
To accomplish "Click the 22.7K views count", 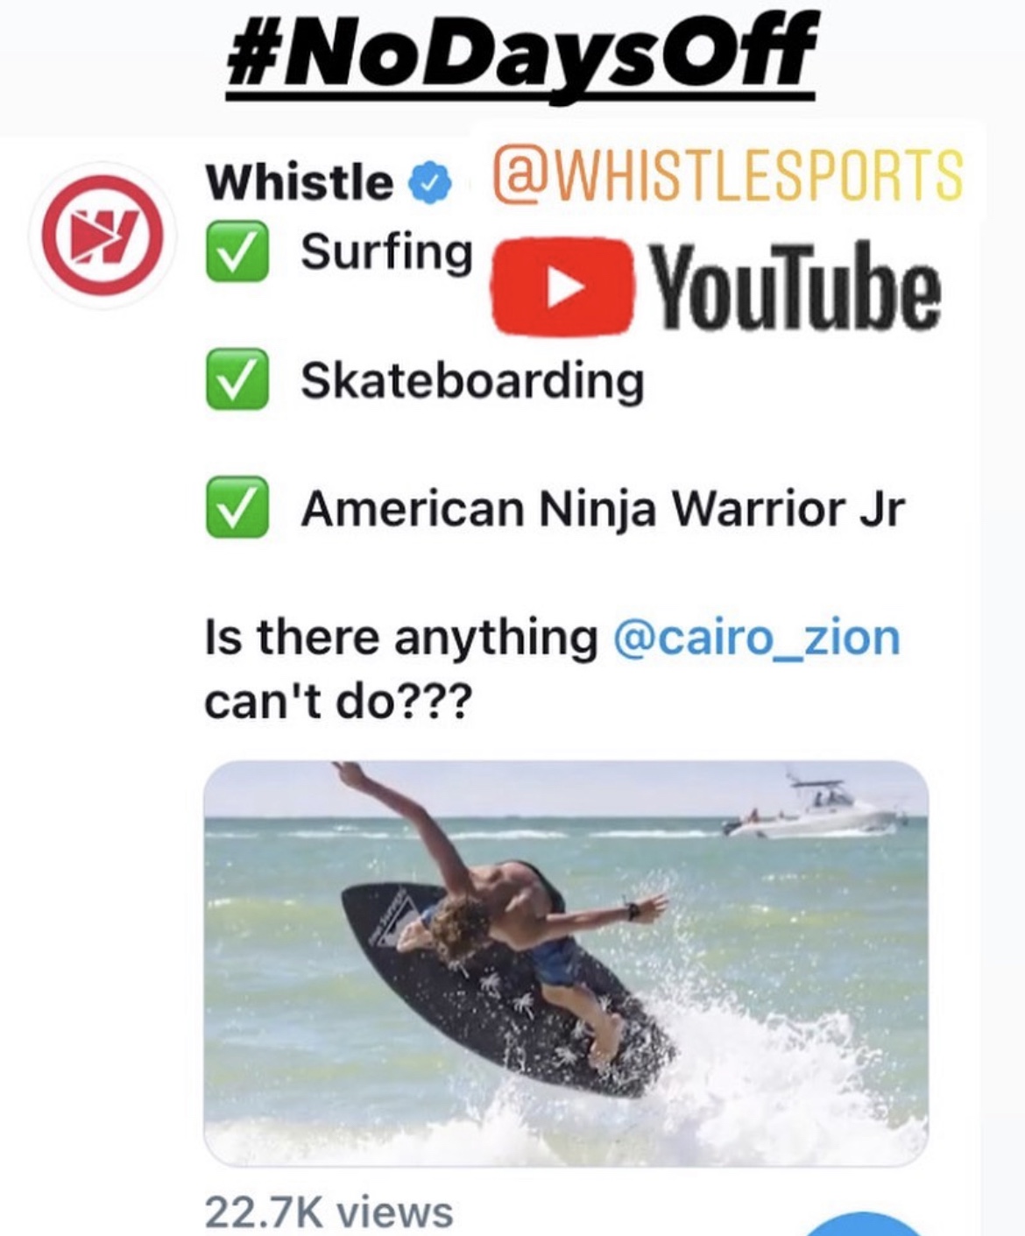I will (x=329, y=1212).
